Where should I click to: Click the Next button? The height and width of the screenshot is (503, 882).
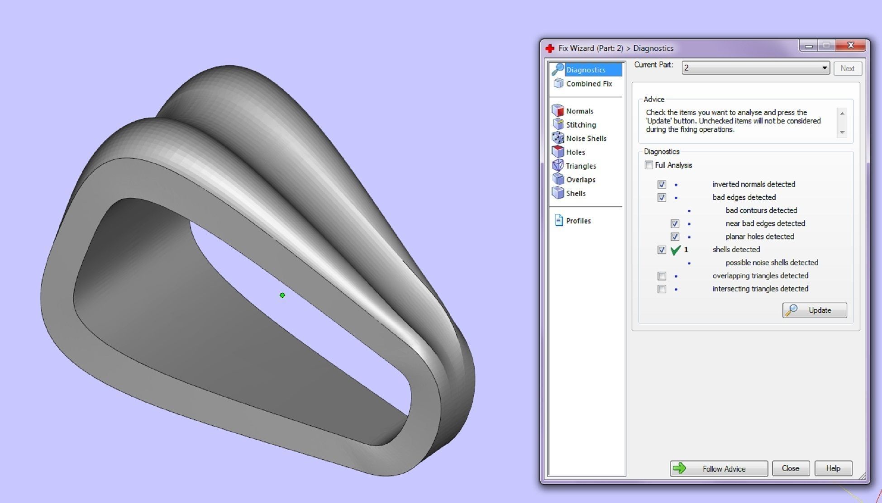pos(847,68)
